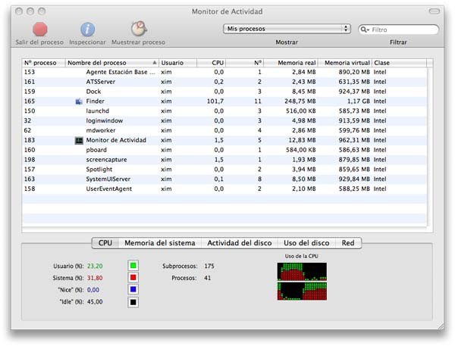Click the Monitor de Actividad window title
The image size is (455, 346).
[227, 11]
